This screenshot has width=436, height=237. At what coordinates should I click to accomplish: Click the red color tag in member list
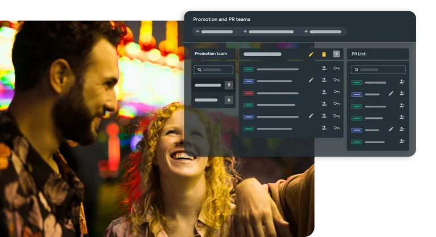click(248, 93)
